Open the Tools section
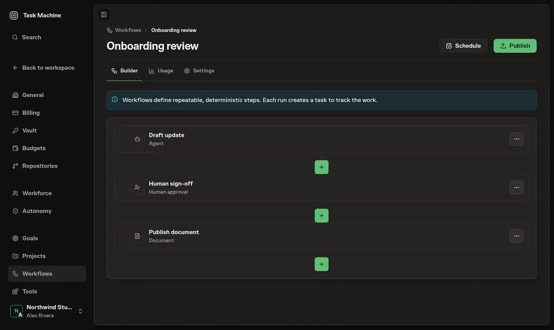This screenshot has width=554, height=330. (47, 291)
